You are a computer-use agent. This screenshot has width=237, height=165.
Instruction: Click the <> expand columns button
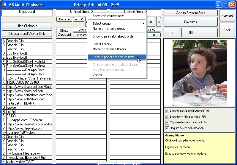point(172,32)
